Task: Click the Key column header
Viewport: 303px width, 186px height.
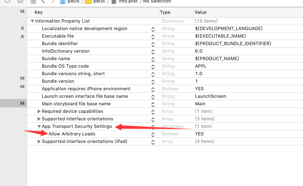Action: (39, 12)
